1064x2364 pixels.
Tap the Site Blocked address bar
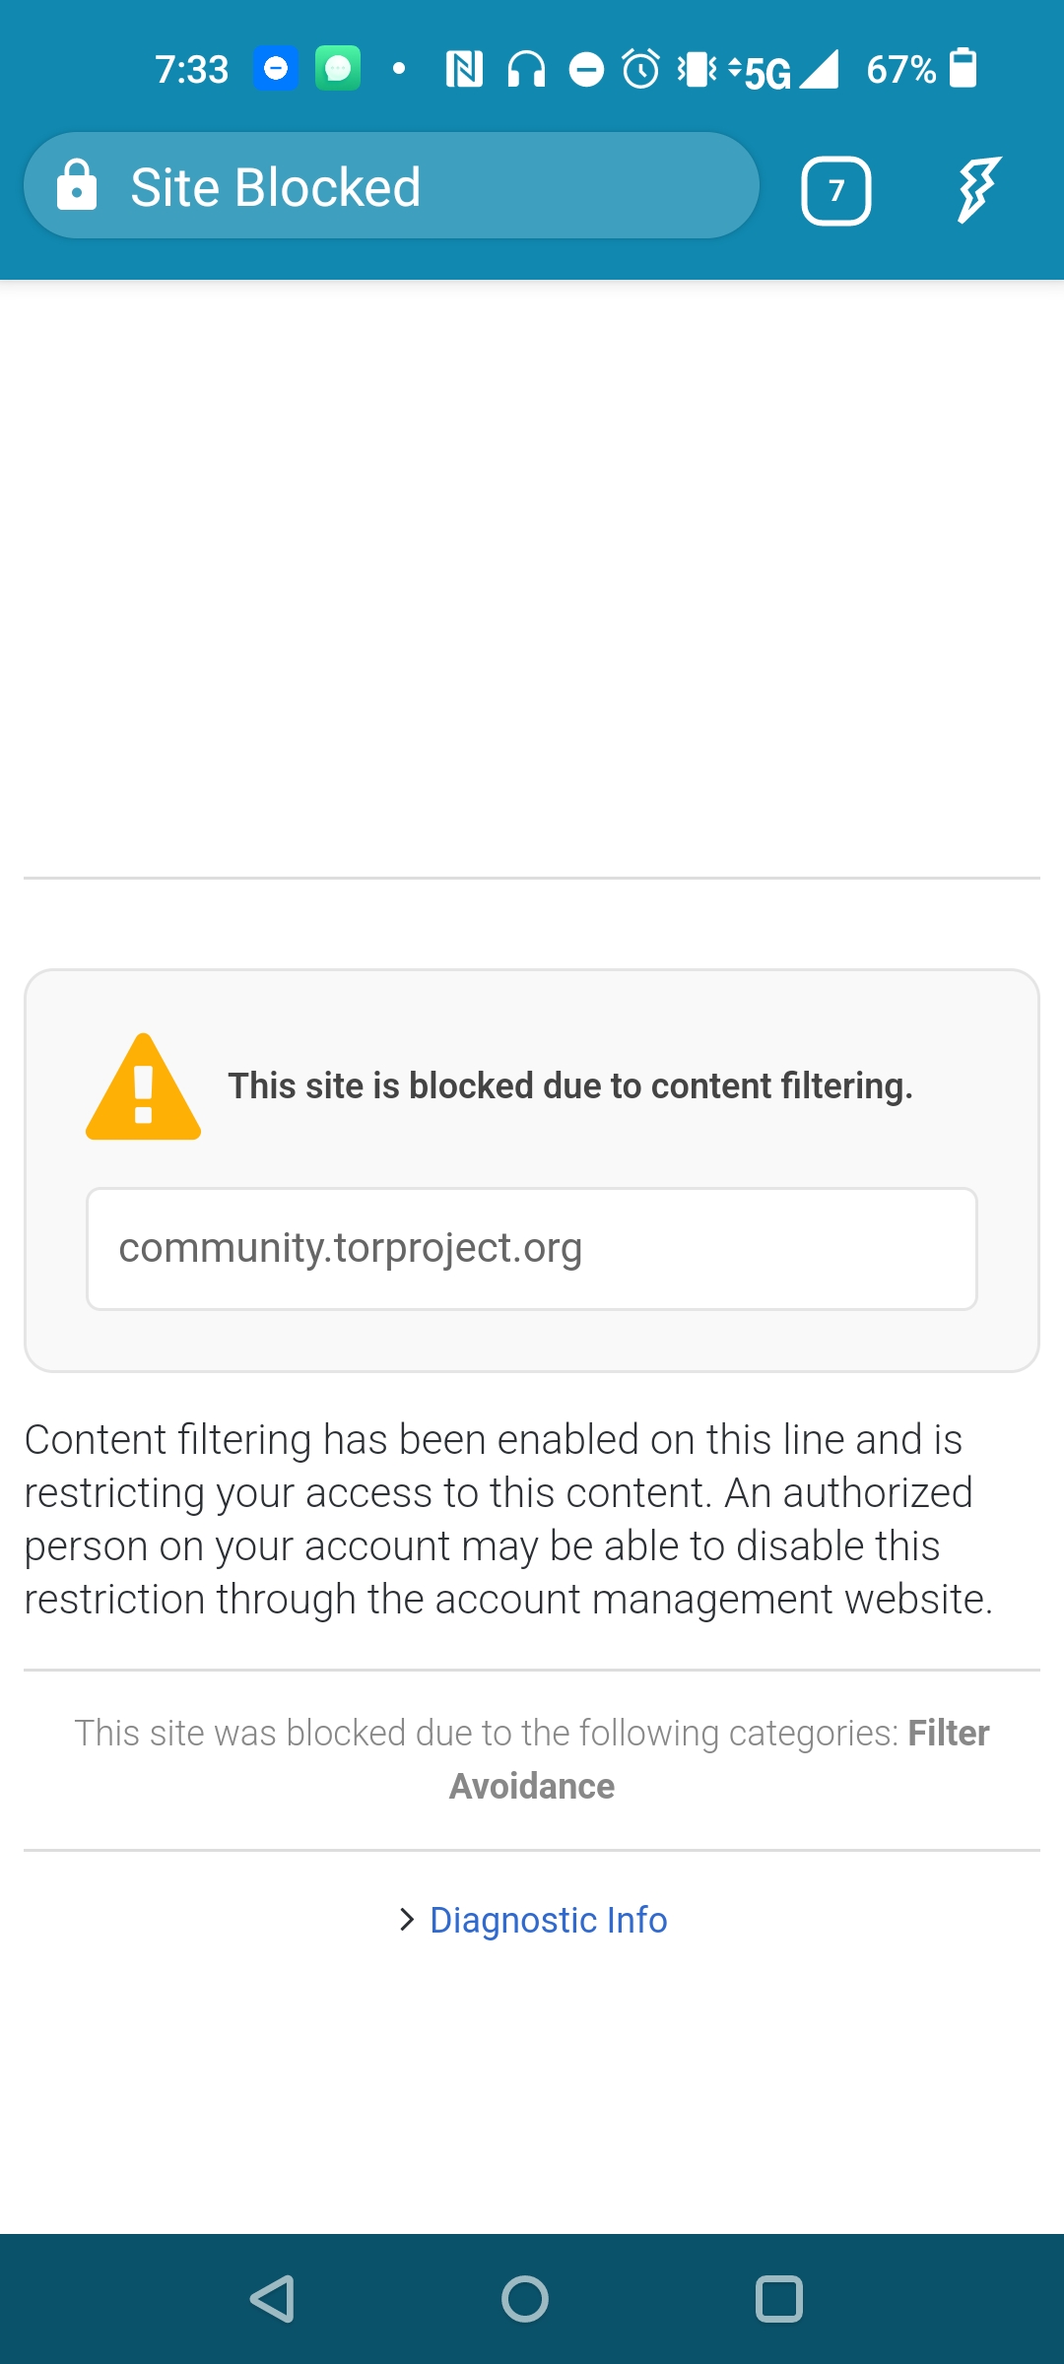(x=392, y=187)
